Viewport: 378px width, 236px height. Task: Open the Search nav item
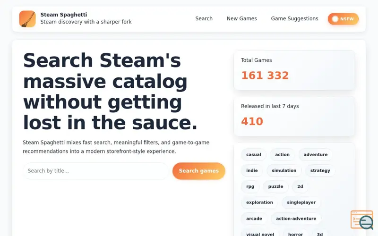tap(204, 18)
